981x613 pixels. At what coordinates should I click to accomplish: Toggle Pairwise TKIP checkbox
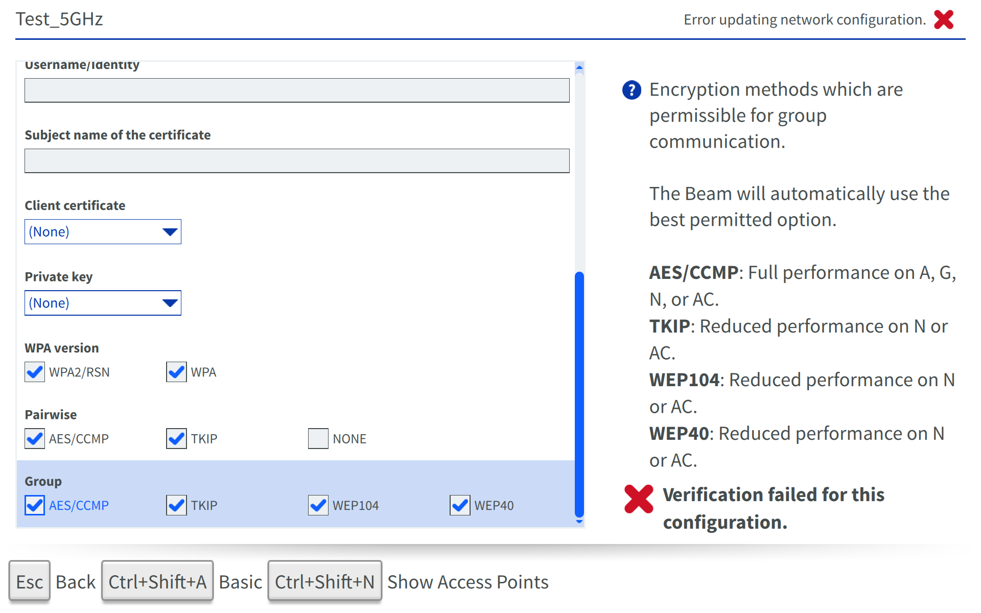click(x=176, y=438)
